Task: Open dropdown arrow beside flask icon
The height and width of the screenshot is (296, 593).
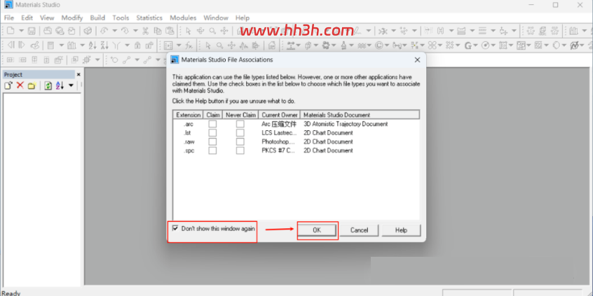Action: tap(351, 45)
